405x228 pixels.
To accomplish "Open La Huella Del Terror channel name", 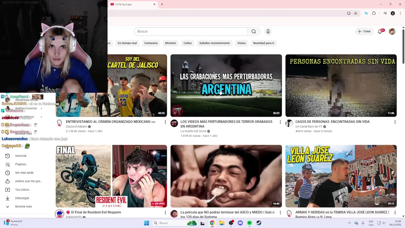I will (193, 131).
